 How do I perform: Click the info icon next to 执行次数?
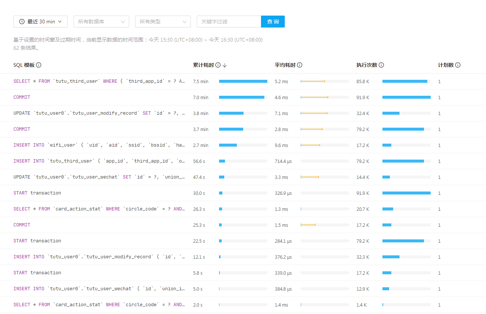pyautogui.click(x=381, y=65)
